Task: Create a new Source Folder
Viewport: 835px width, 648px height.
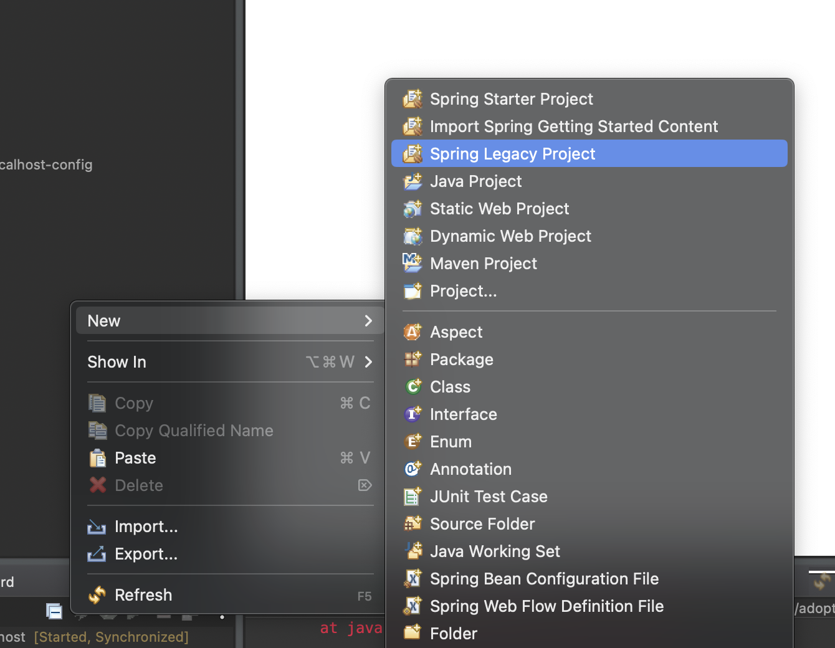Action: [589, 524]
